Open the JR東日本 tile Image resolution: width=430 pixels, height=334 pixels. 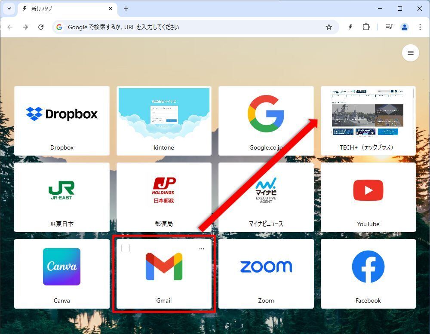61,197
